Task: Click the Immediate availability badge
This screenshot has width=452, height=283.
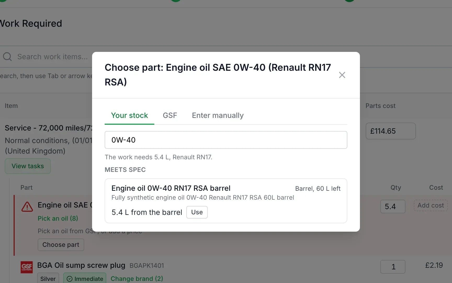Action: tap(85, 279)
